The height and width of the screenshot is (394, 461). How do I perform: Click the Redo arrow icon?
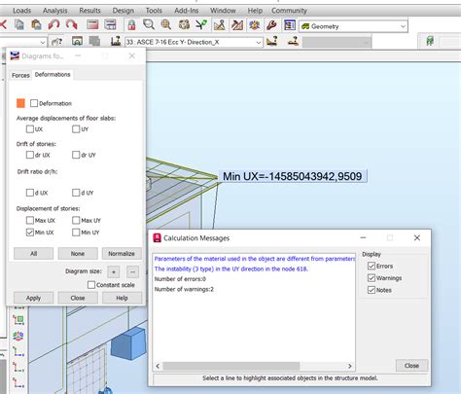(x=71, y=24)
